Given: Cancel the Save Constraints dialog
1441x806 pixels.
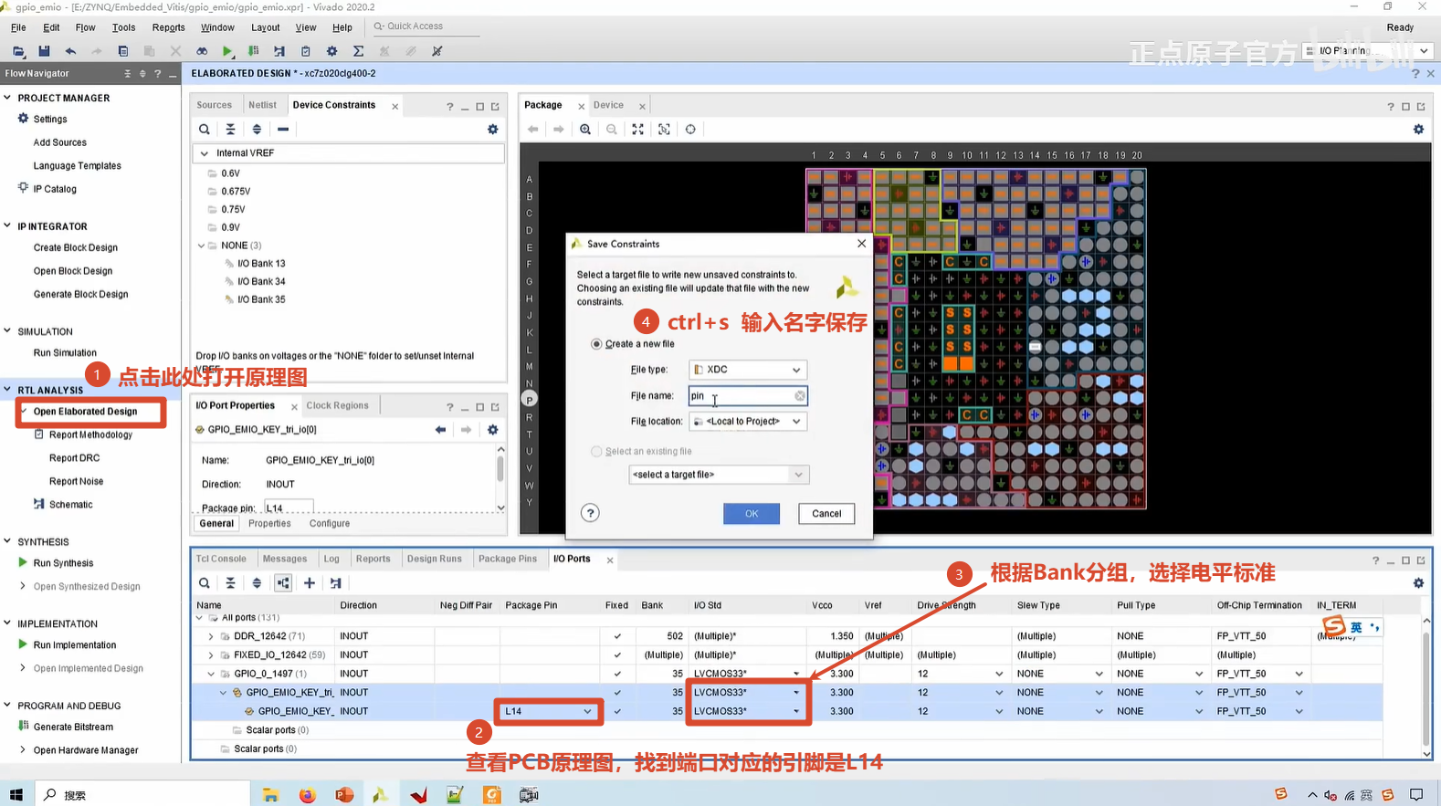Looking at the screenshot, I should [x=826, y=514].
